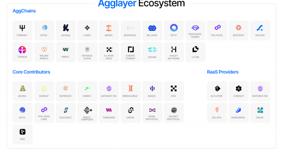This screenshot has width=283, height=149.
Task: Open the Zeeve tile
Action: [260, 113]
